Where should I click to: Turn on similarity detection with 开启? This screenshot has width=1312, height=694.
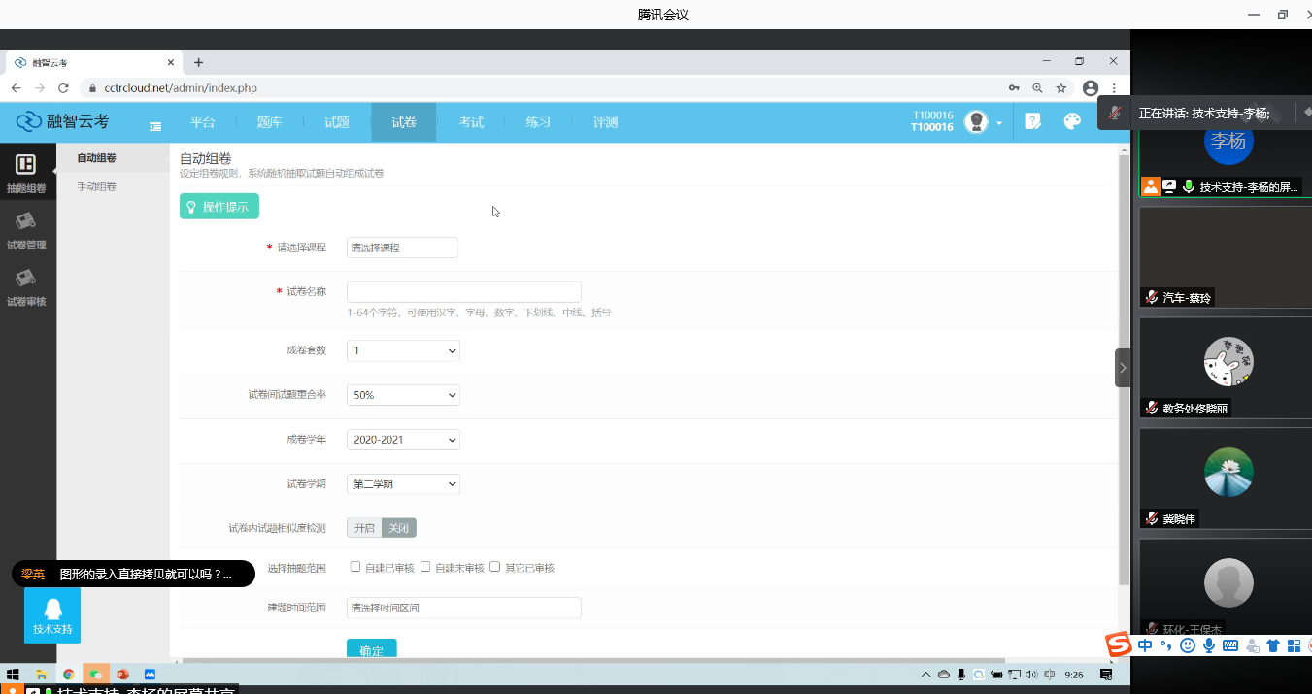point(364,528)
